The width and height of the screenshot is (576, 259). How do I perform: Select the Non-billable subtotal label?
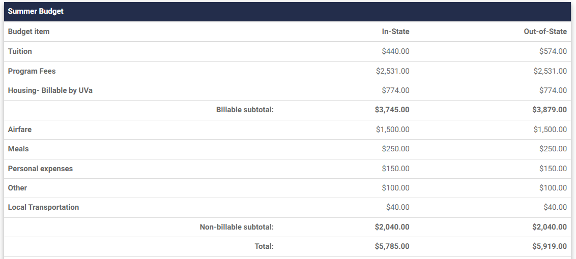point(237,227)
